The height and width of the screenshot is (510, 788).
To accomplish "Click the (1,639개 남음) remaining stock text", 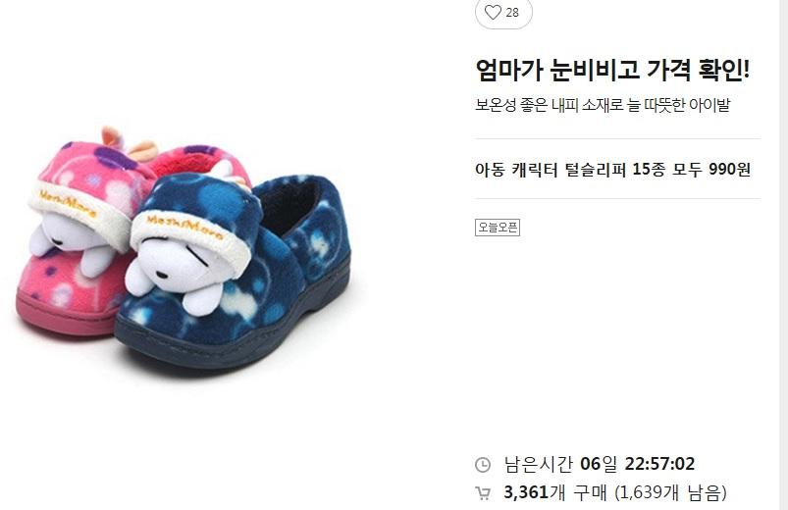I will tap(670, 492).
